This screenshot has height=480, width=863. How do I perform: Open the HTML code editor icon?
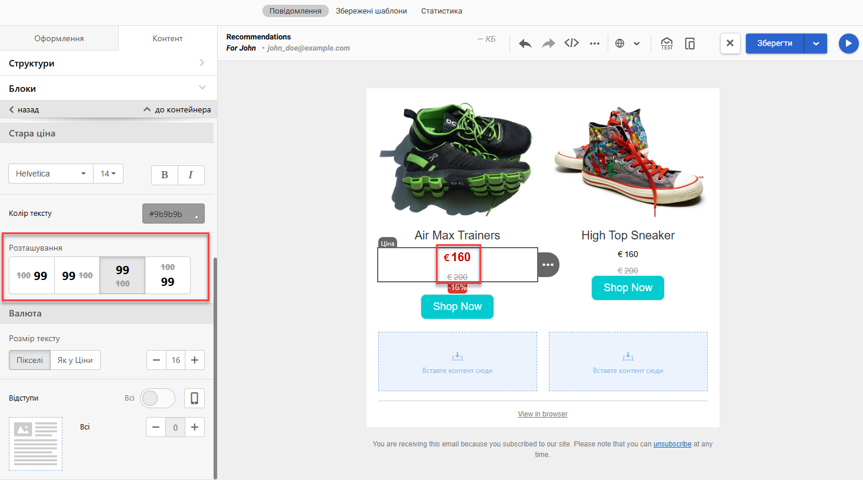tap(571, 43)
